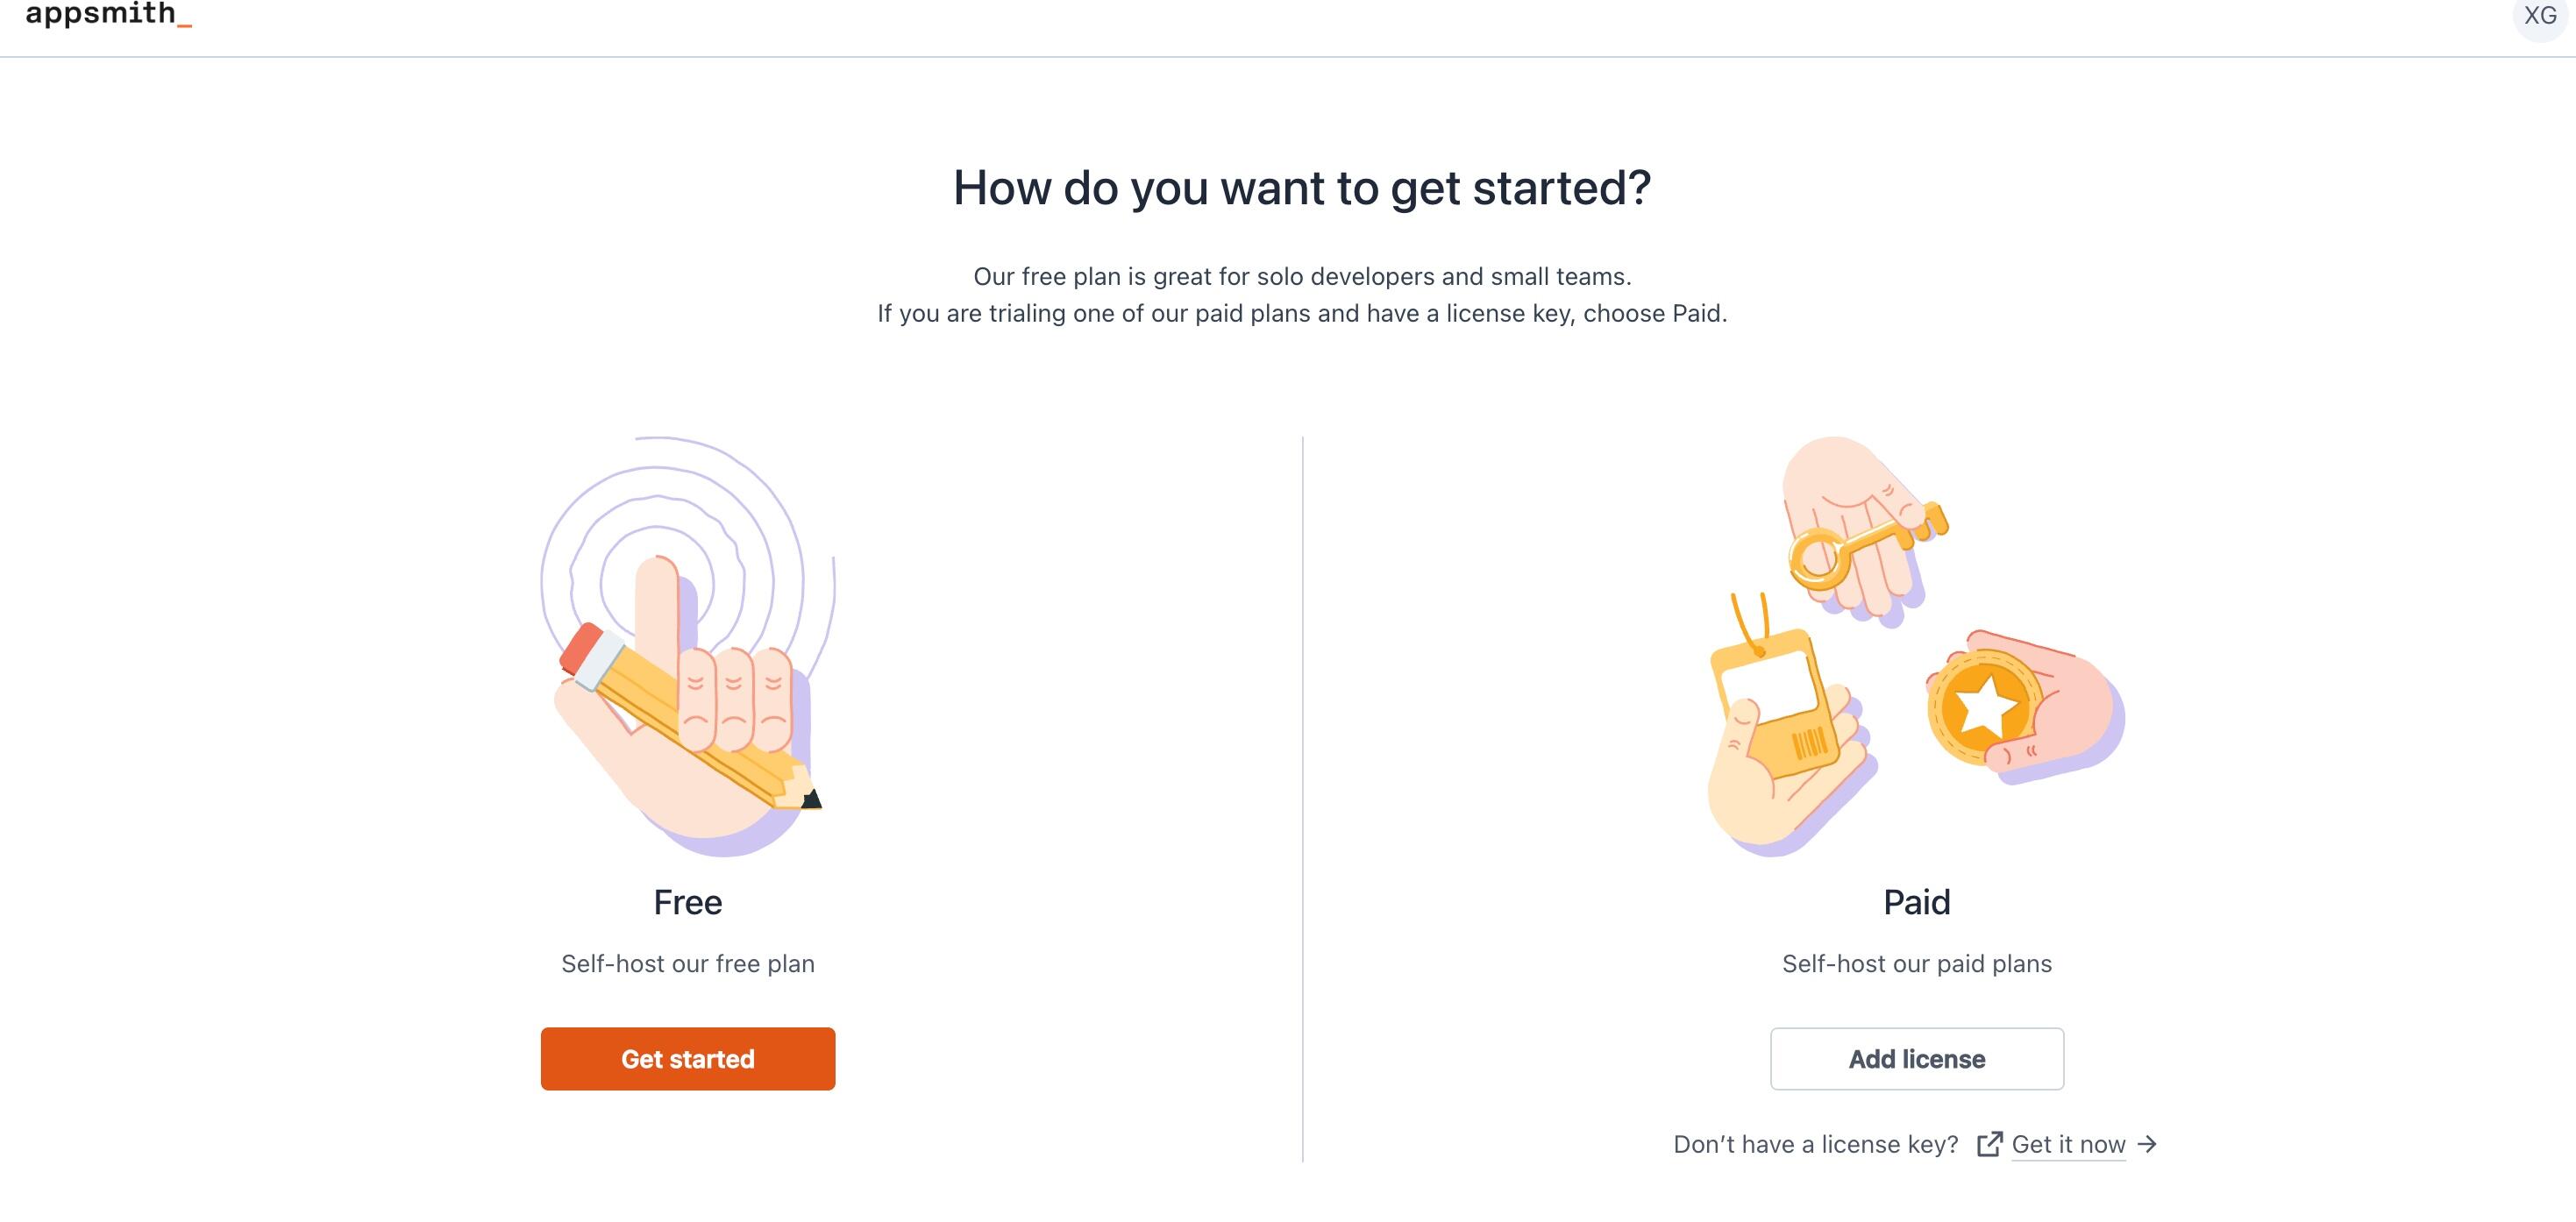
Task: Click the heading How do you want to get started
Action: click(1302, 188)
